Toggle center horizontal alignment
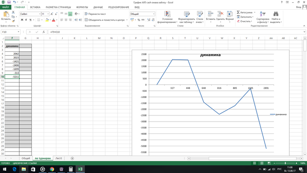This screenshot has height=173, width=307. tap(66, 20)
